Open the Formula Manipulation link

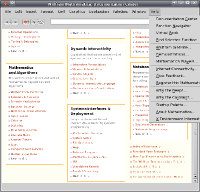(x=25, y=101)
